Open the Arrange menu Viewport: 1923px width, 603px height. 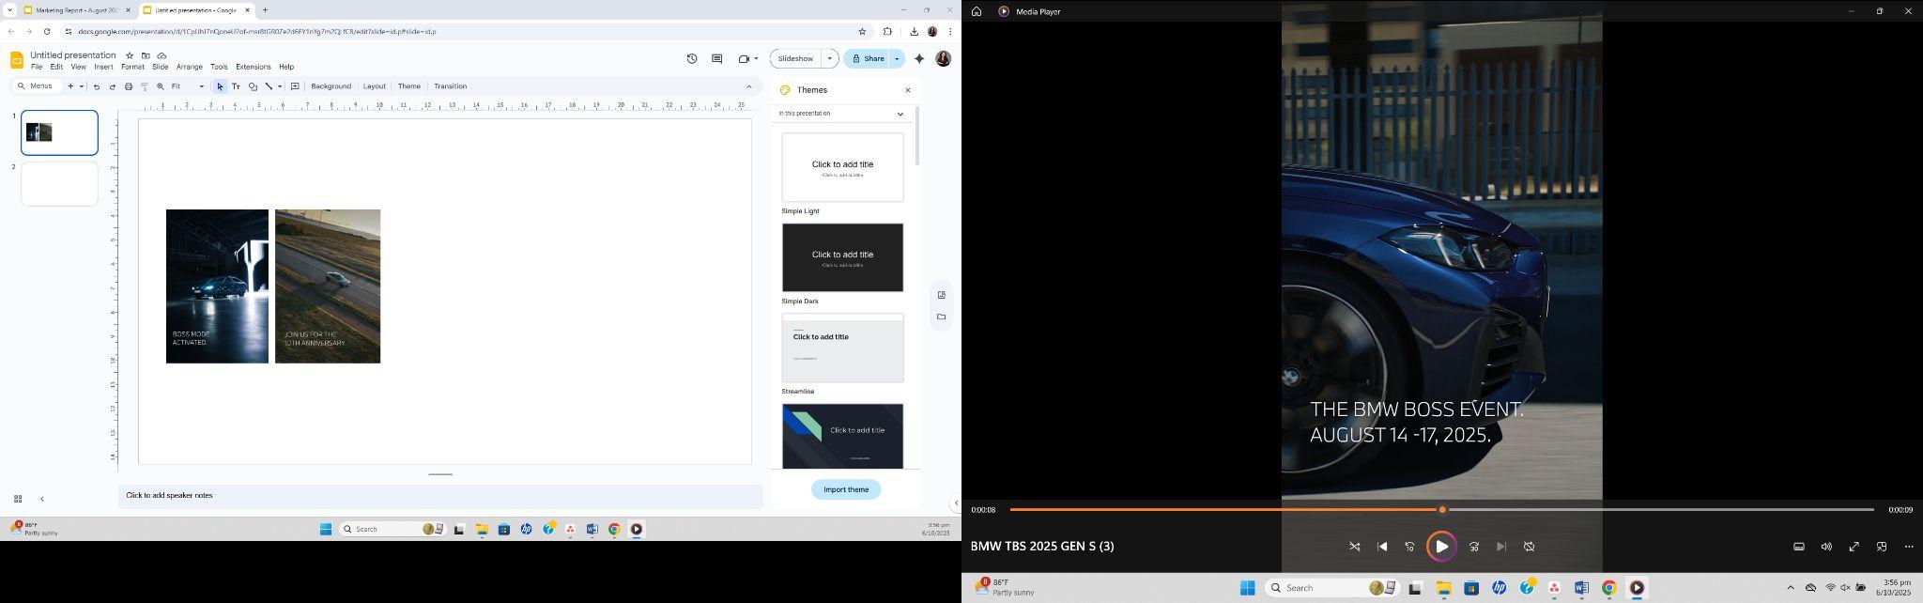pos(190,67)
